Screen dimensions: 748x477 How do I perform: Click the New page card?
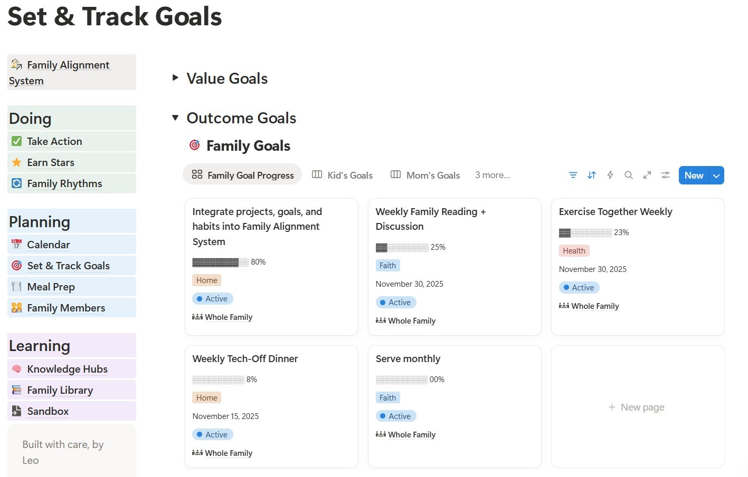click(637, 407)
